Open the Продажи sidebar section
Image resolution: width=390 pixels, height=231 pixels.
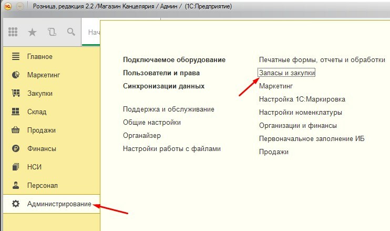(x=42, y=130)
